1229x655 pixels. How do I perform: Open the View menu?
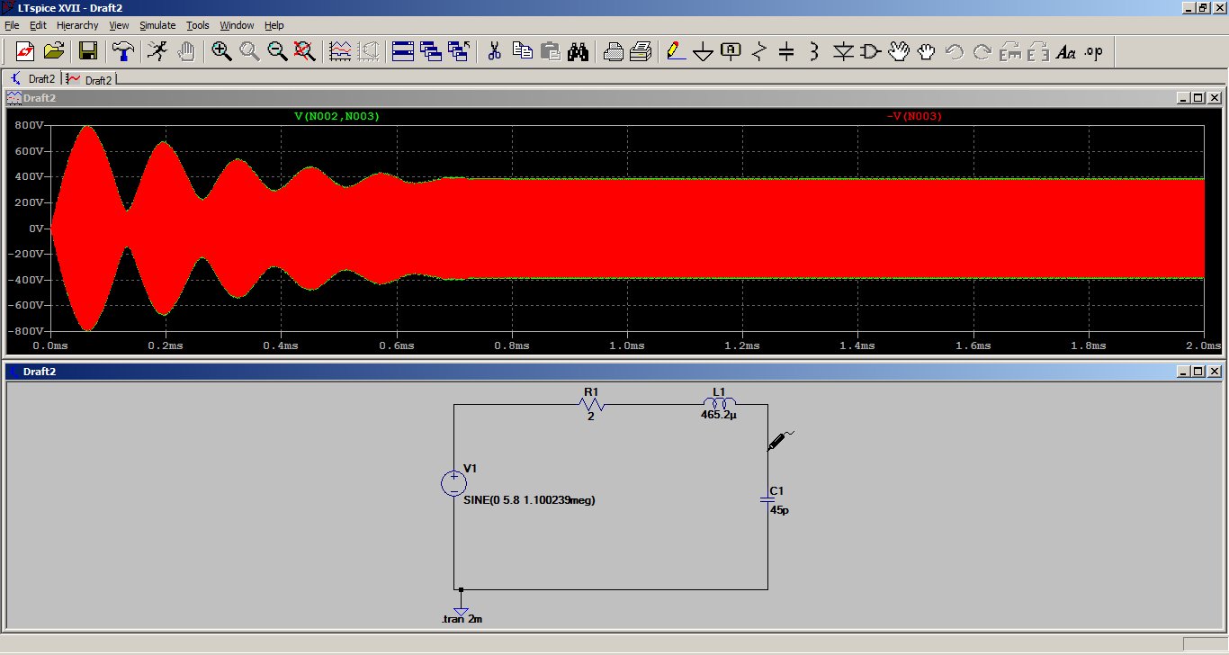click(x=119, y=25)
